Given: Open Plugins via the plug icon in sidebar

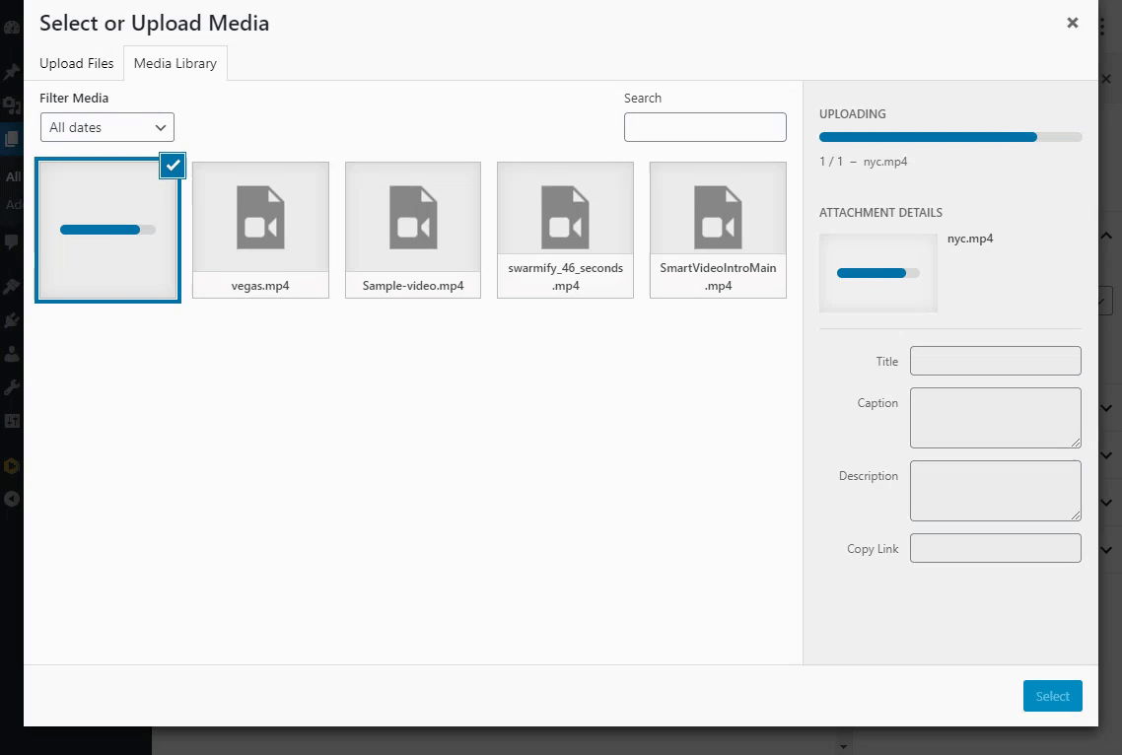Looking at the screenshot, I should click(x=12, y=319).
